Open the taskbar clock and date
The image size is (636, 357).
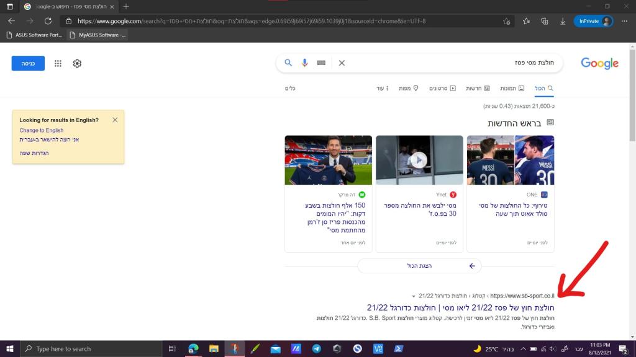tap(600, 348)
